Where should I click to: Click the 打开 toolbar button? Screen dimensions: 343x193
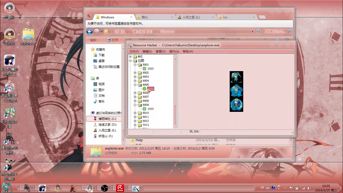tap(113, 40)
